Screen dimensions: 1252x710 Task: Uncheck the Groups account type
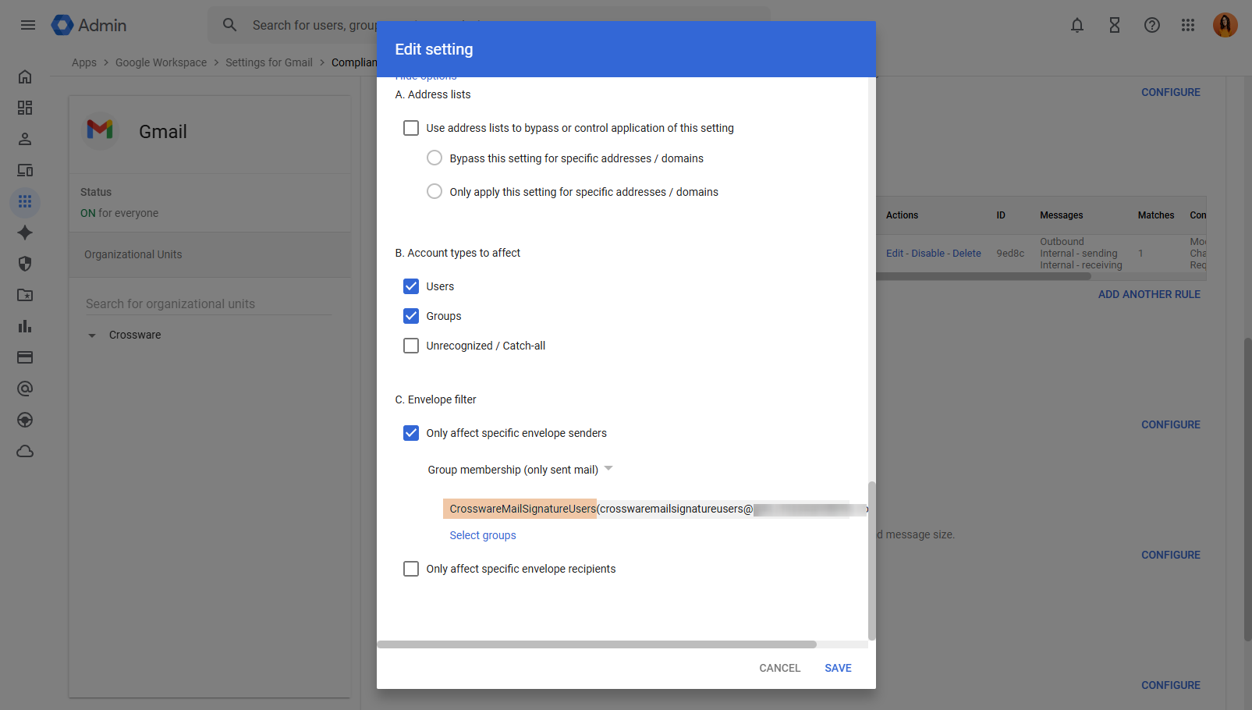[x=411, y=316]
